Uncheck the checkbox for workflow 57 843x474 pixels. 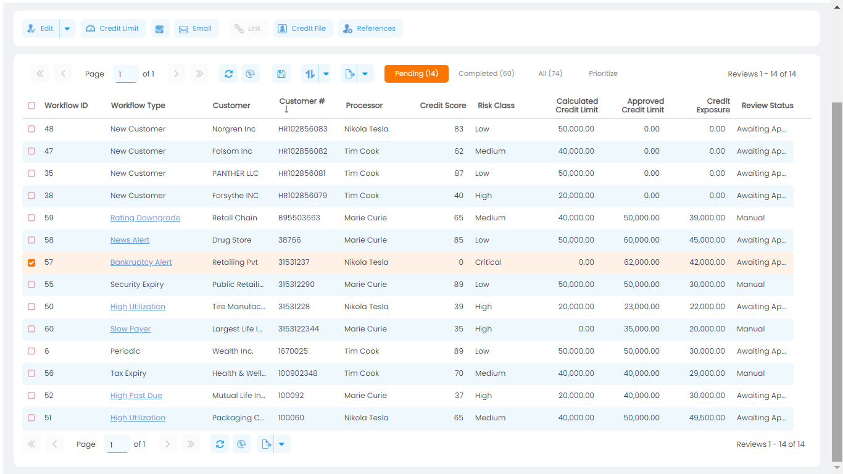pos(31,263)
